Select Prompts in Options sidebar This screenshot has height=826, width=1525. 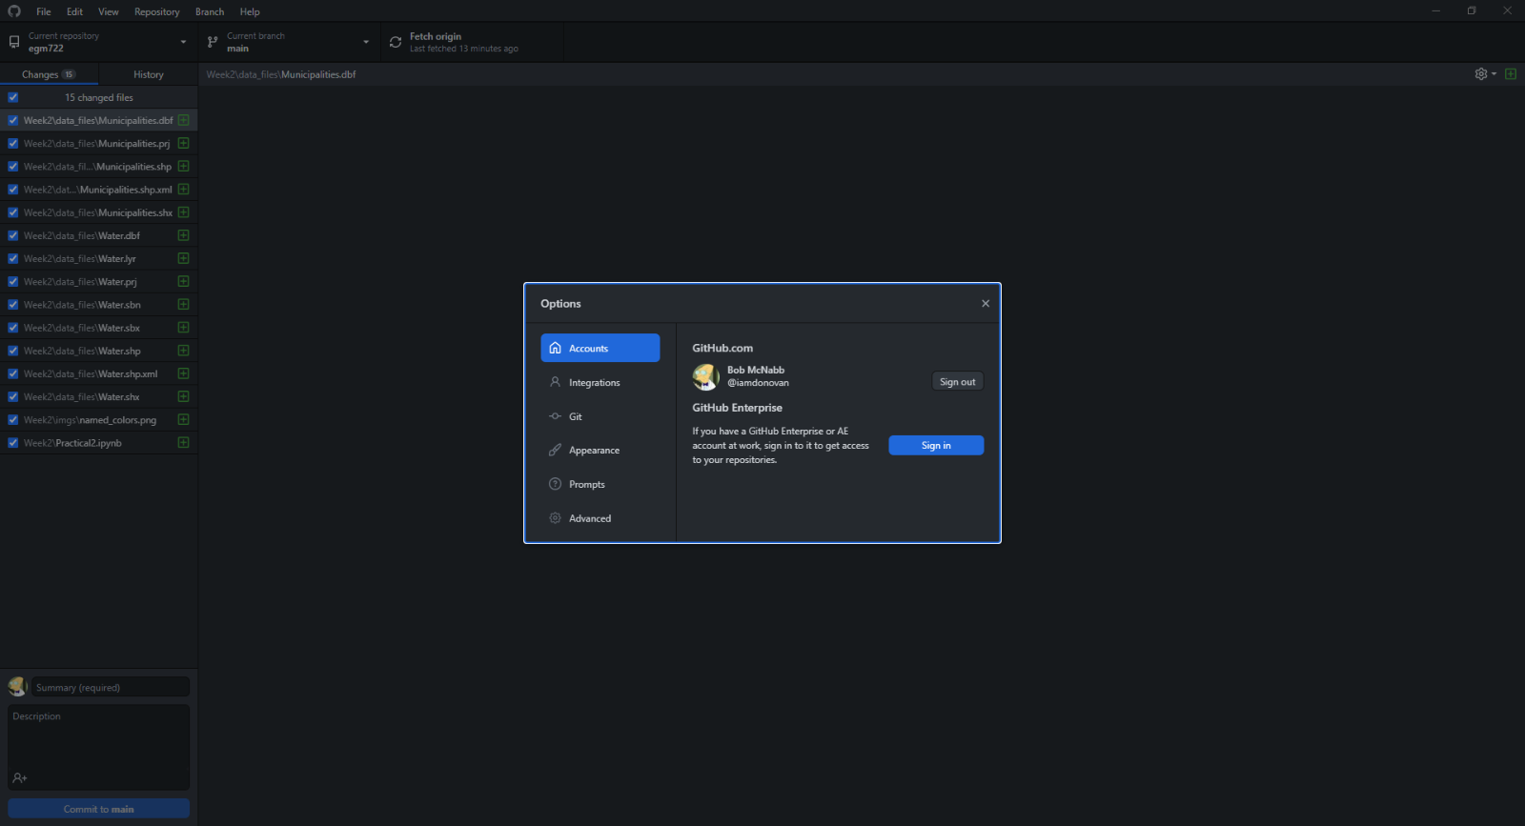click(x=600, y=484)
